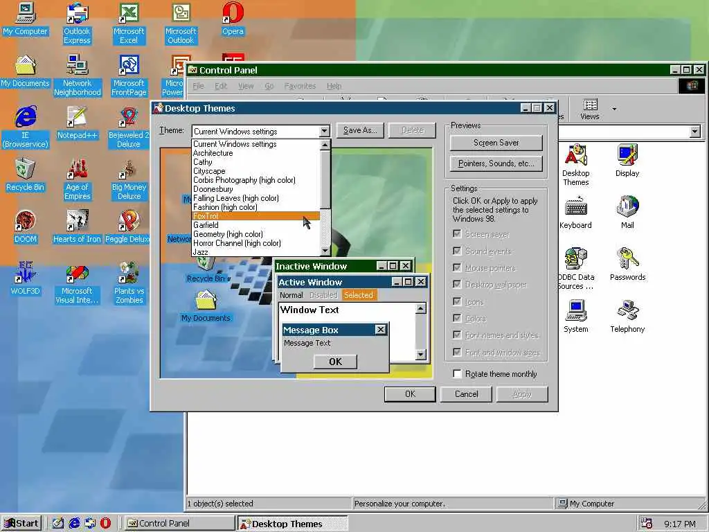
Task: Select the Keyboard icon in Control Panel
Action: click(x=575, y=213)
